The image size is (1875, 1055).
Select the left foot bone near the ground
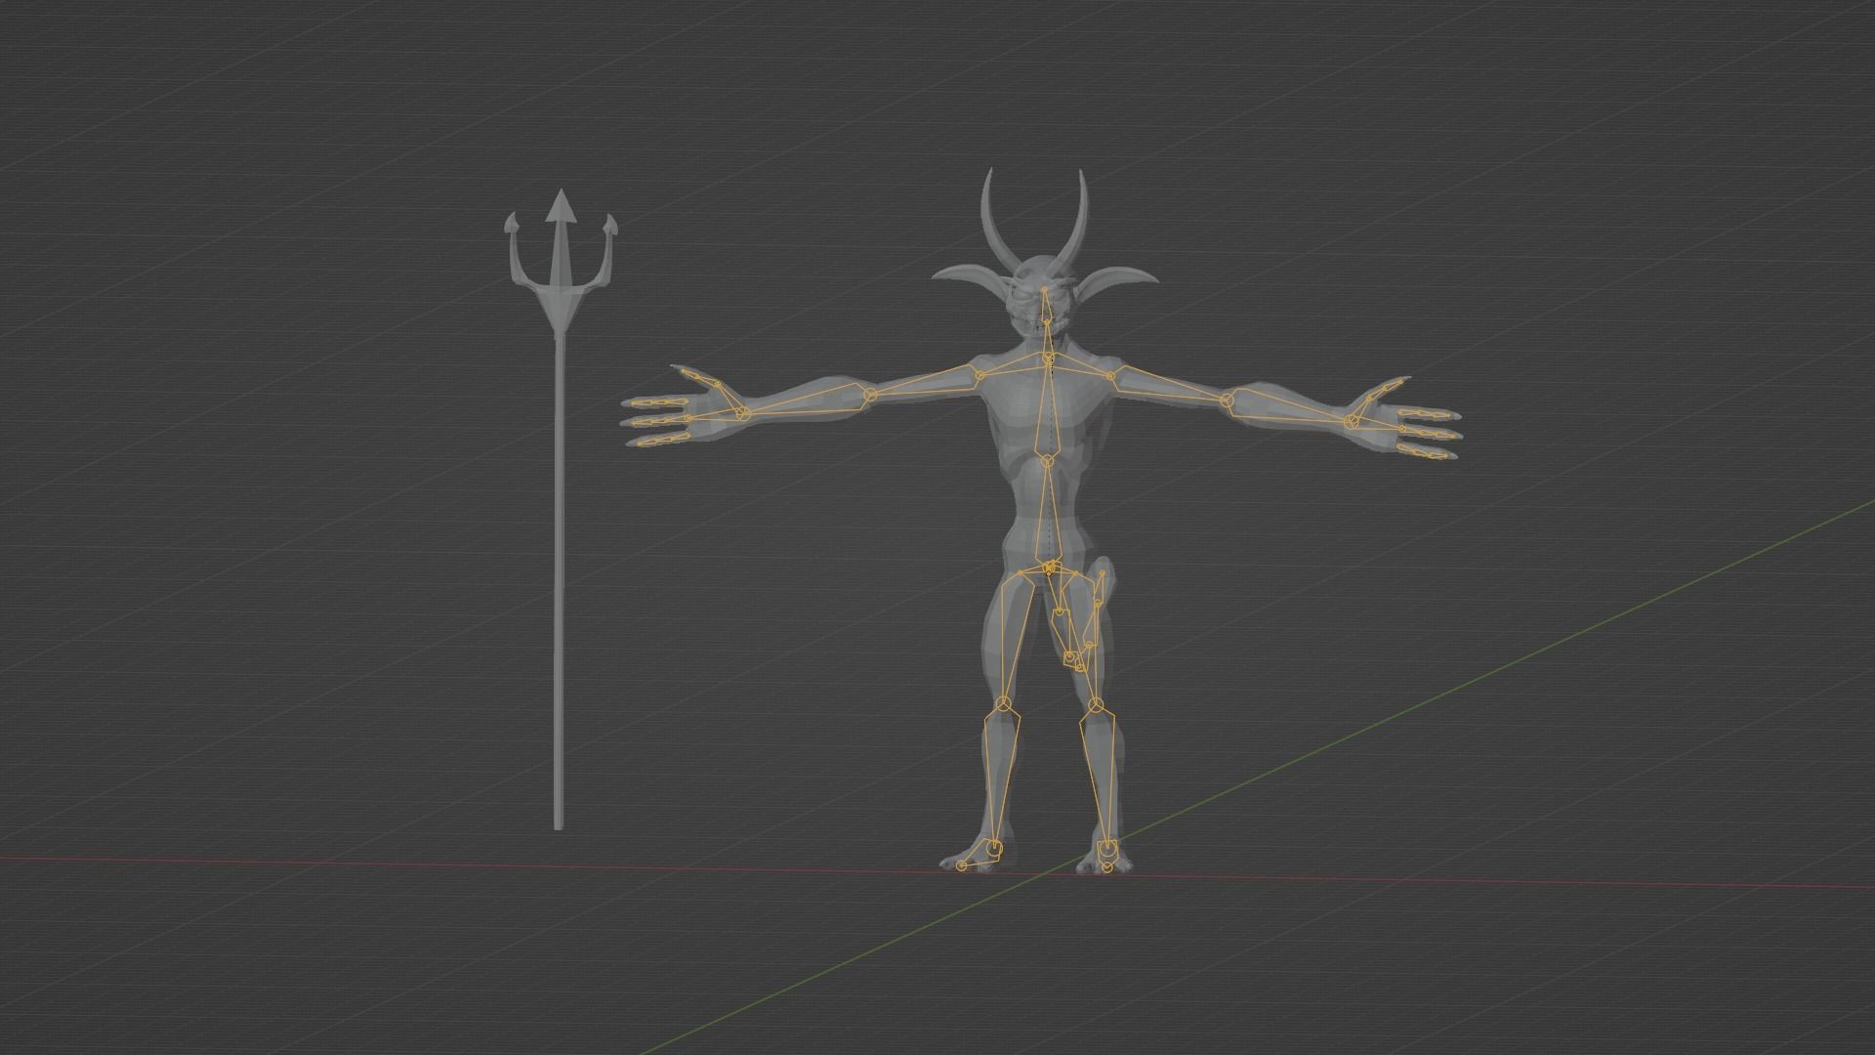[1108, 850]
